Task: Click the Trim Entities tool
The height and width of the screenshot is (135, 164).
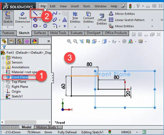Action: (x=75, y=18)
